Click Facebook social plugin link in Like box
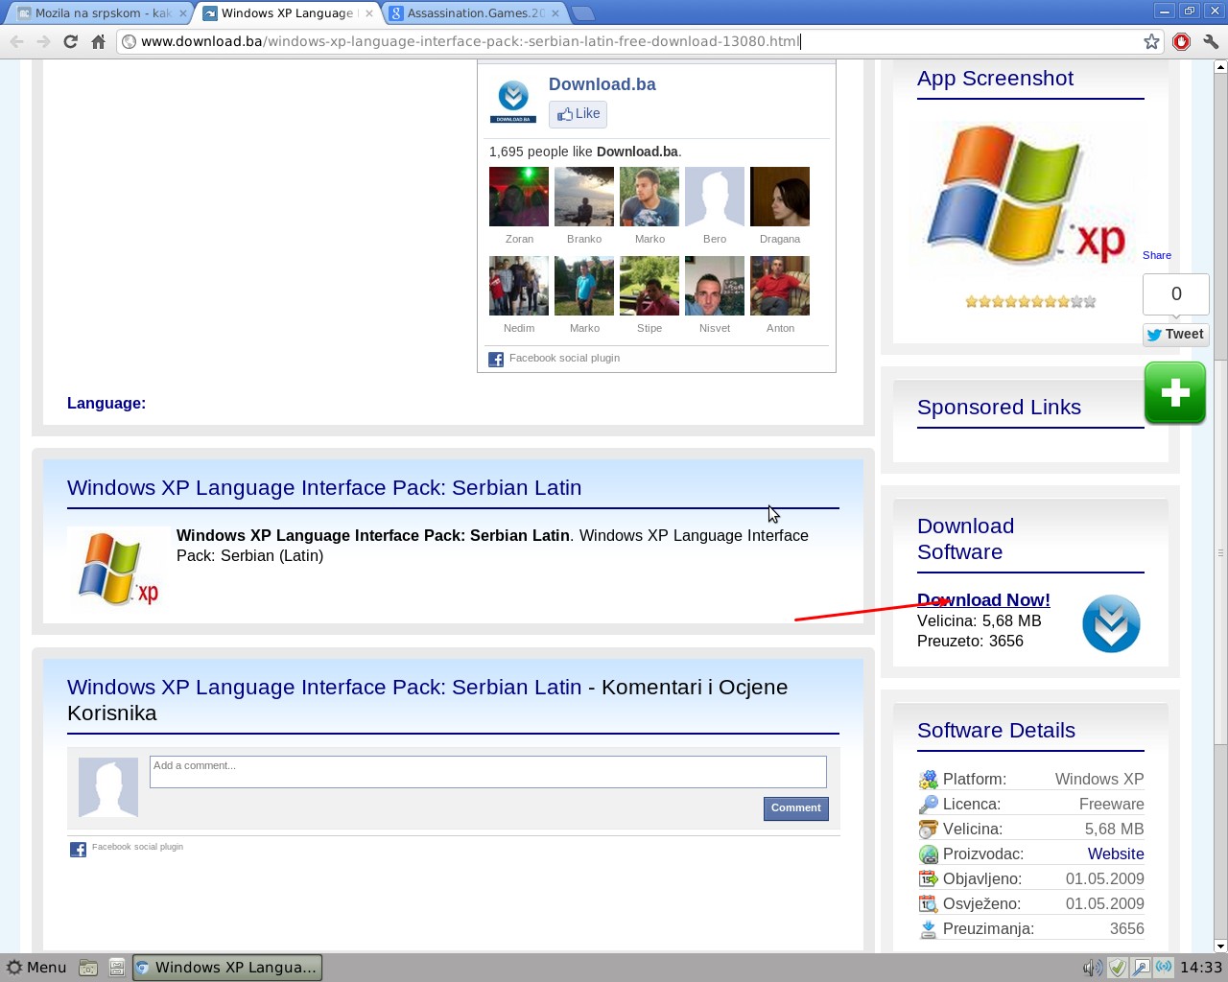The image size is (1228, 982). 564,358
